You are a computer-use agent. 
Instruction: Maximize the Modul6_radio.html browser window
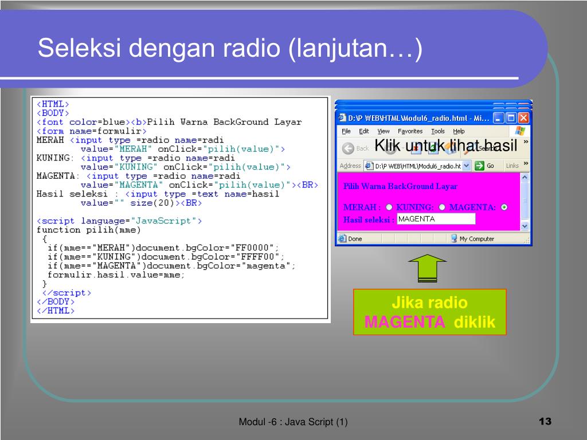coord(511,118)
